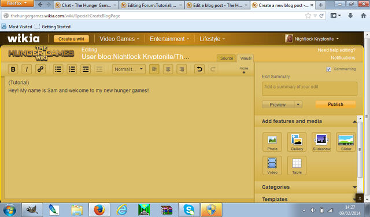This screenshot has height=217, width=370.
Task: Undo the last edit
Action: click(199, 69)
